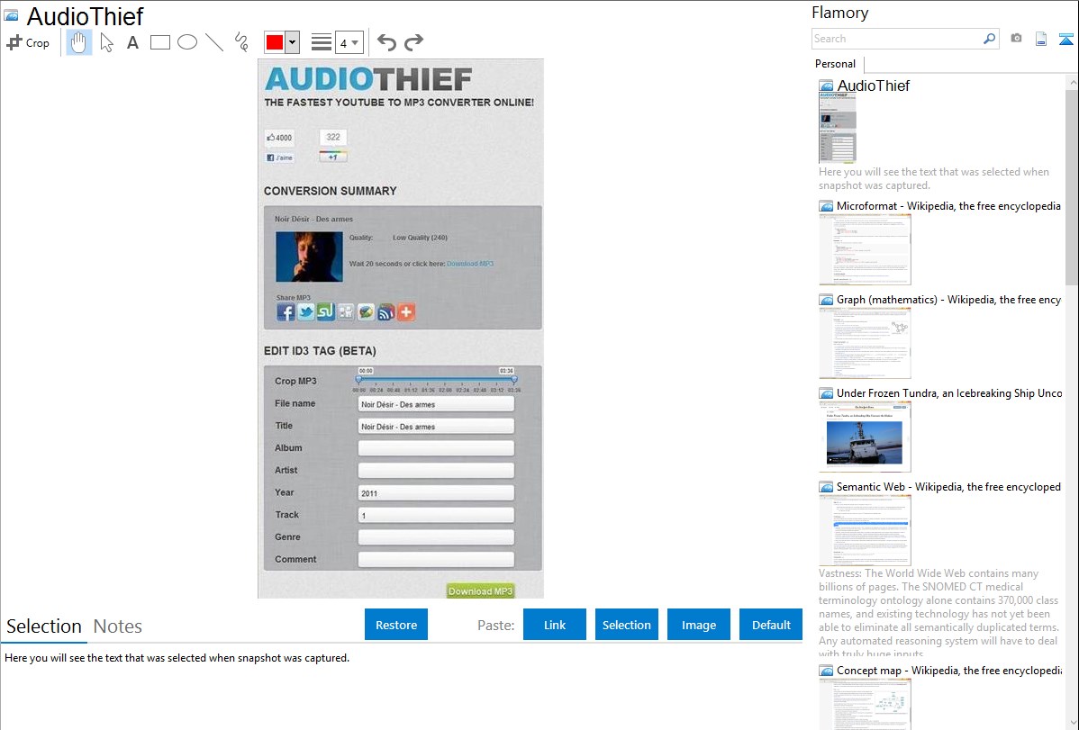Click the Genre input field
This screenshot has height=730, width=1079.
[x=436, y=537]
